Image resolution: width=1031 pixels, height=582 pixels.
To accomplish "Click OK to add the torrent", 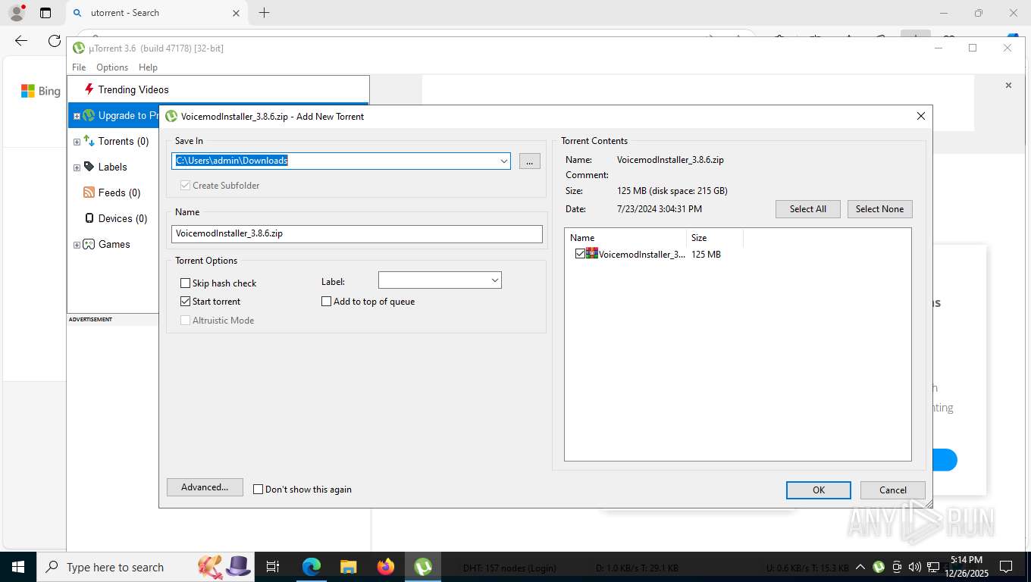I will tap(818, 490).
